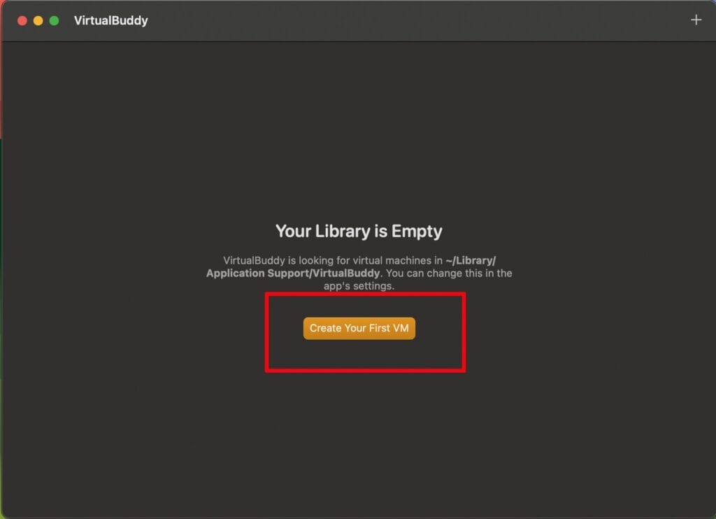
Task: Click the "You can change this in the" text
Action: pos(449,273)
